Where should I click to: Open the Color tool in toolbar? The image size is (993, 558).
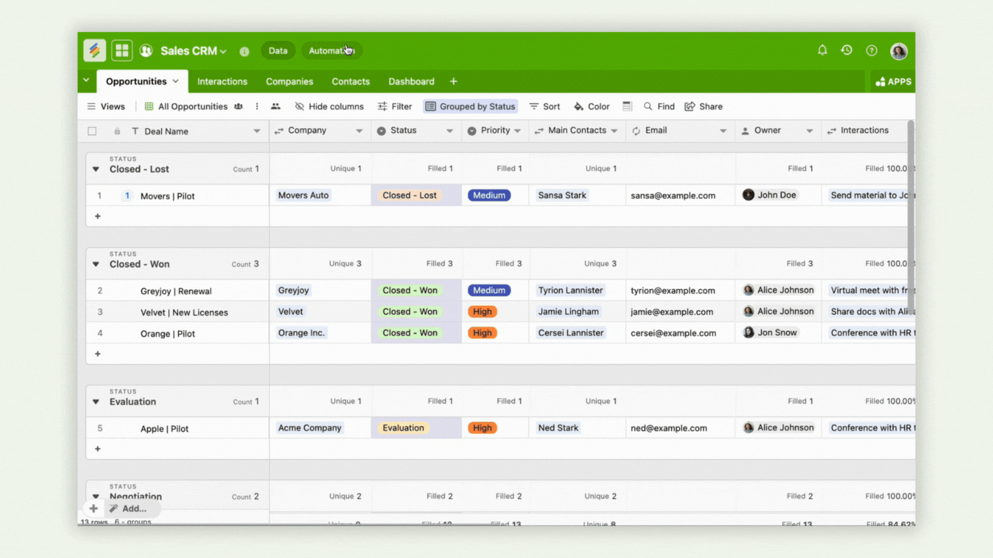pyautogui.click(x=592, y=106)
